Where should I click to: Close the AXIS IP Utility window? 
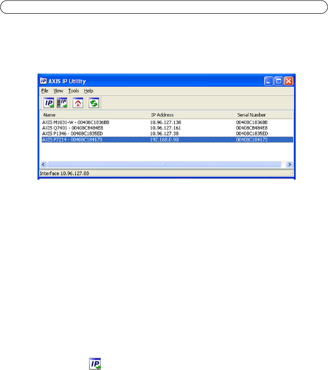pos(288,81)
